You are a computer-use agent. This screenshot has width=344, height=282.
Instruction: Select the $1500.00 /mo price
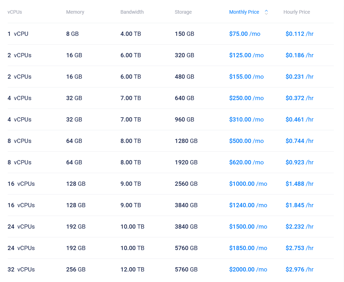point(248,227)
